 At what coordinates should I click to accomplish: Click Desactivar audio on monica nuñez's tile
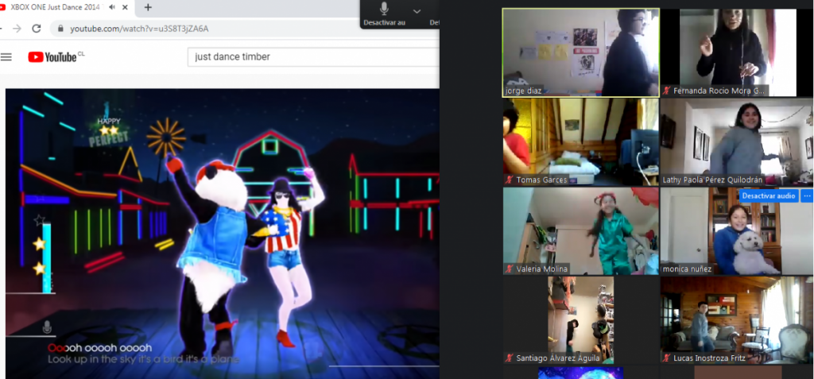(x=768, y=196)
